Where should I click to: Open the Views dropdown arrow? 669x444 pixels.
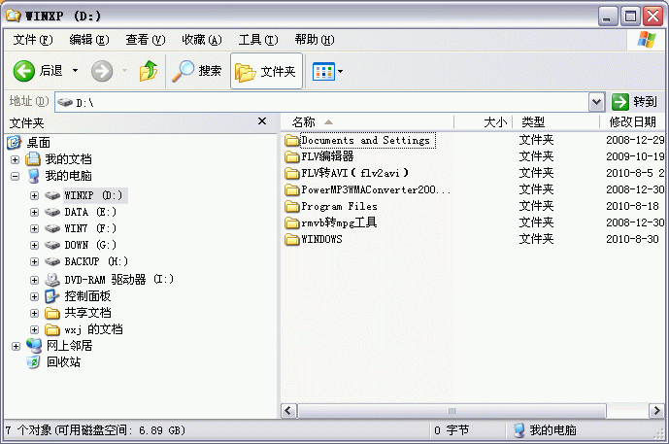point(340,71)
